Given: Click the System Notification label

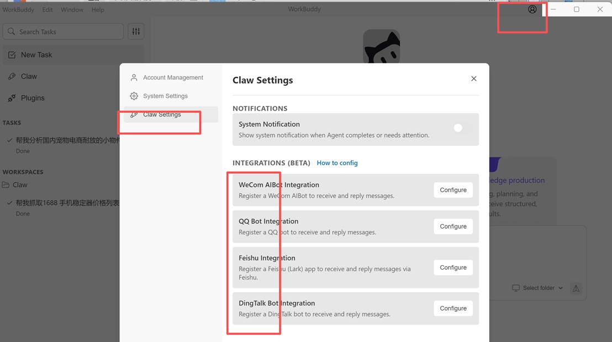Looking at the screenshot, I should [x=270, y=124].
